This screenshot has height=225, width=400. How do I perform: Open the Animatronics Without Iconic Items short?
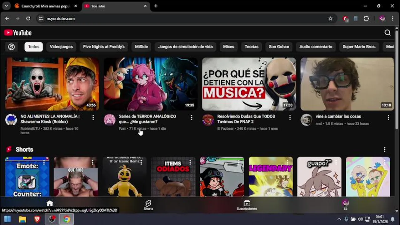(x=125, y=177)
